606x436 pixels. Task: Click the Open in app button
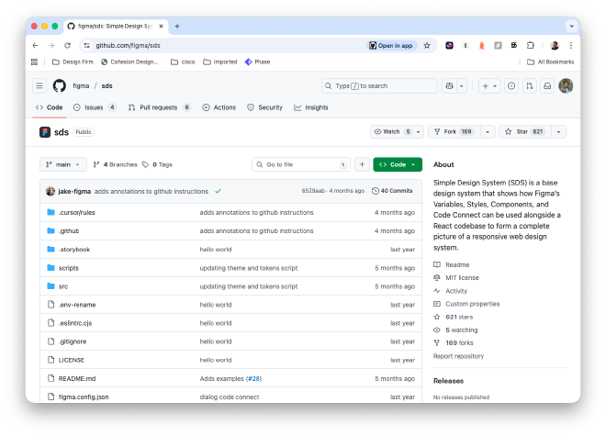tap(391, 46)
